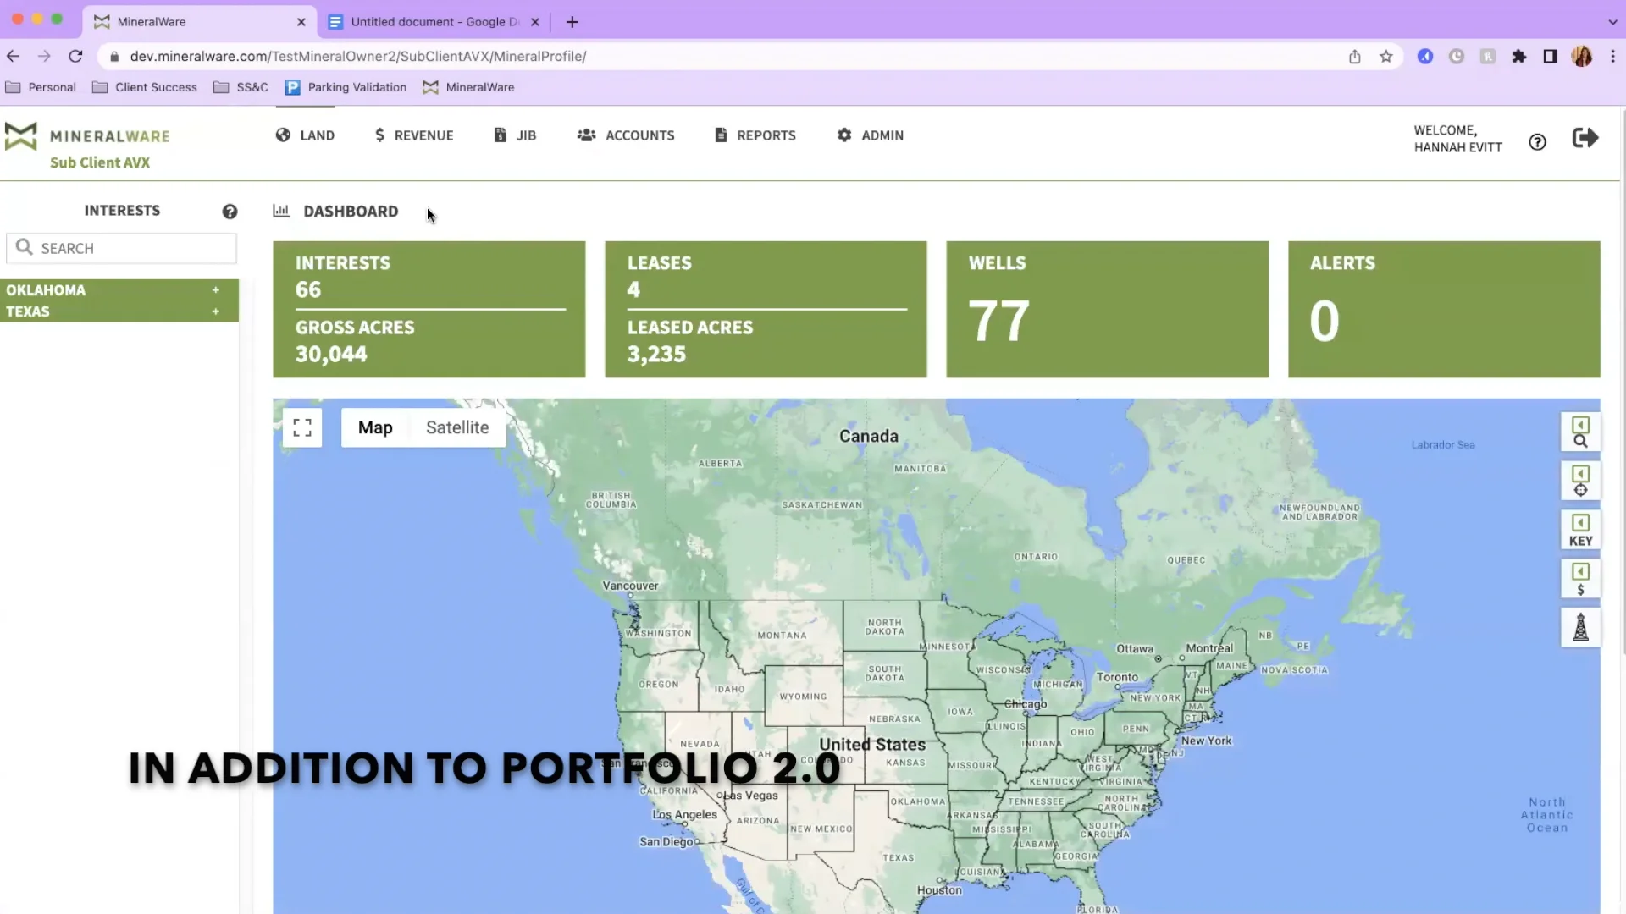Expand the Texas interests group
Image resolution: width=1626 pixels, height=914 pixels.
[216, 311]
